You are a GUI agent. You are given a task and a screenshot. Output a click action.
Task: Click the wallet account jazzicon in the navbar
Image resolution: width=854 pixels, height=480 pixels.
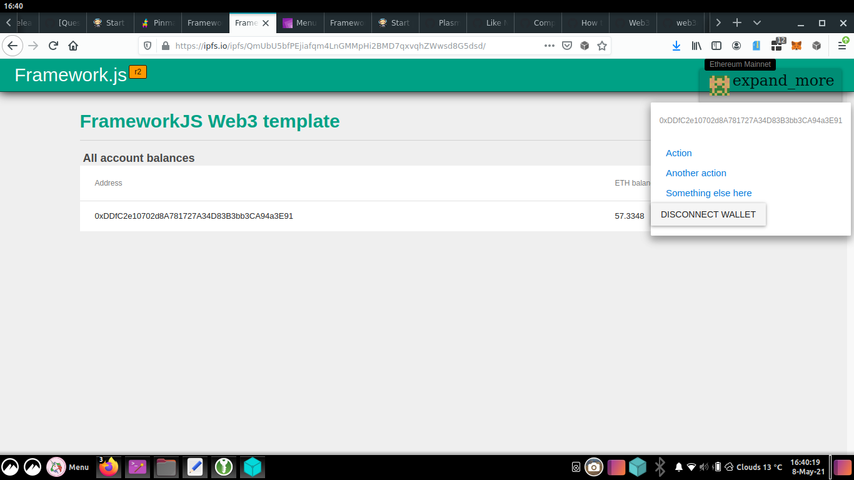pyautogui.click(x=719, y=86)
